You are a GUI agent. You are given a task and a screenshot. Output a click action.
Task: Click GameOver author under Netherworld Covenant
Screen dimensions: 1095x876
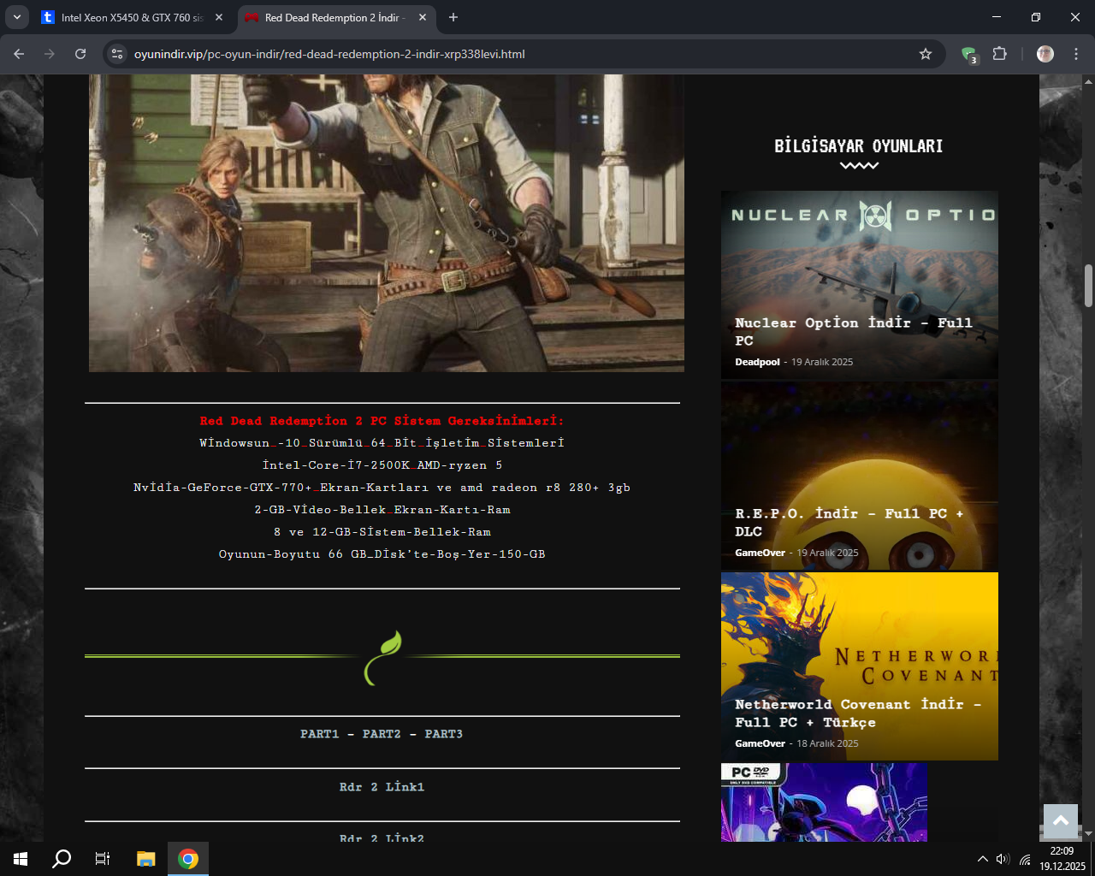point(760,743)
